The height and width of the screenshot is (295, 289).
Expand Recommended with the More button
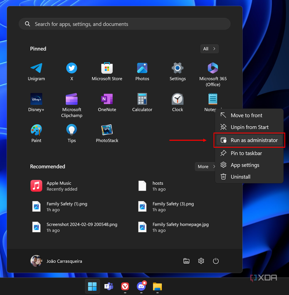click(205, 167)
